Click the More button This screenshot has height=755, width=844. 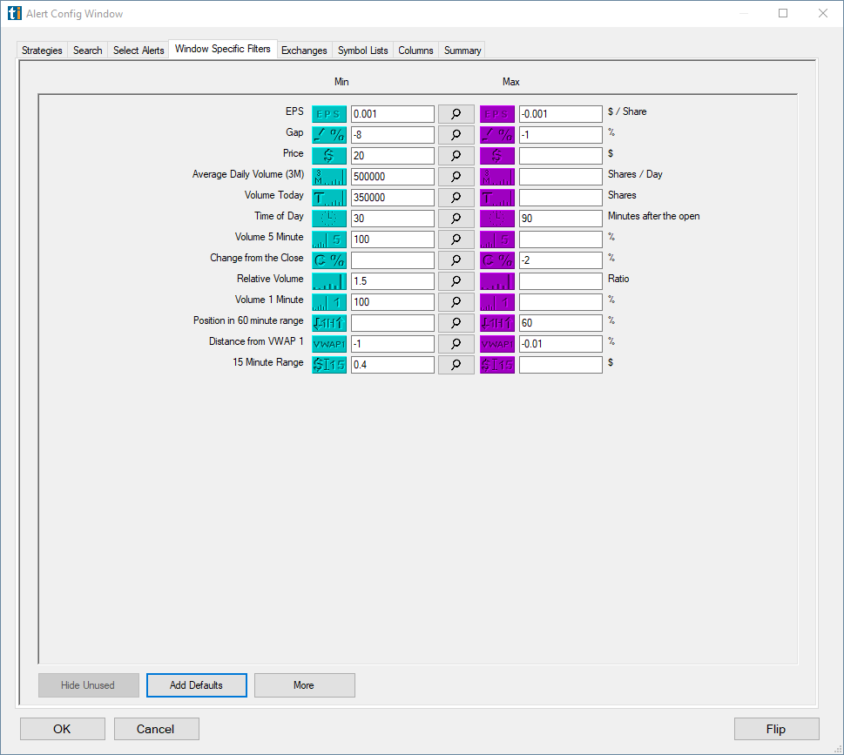pyautogui.click(x=304, y=685)
